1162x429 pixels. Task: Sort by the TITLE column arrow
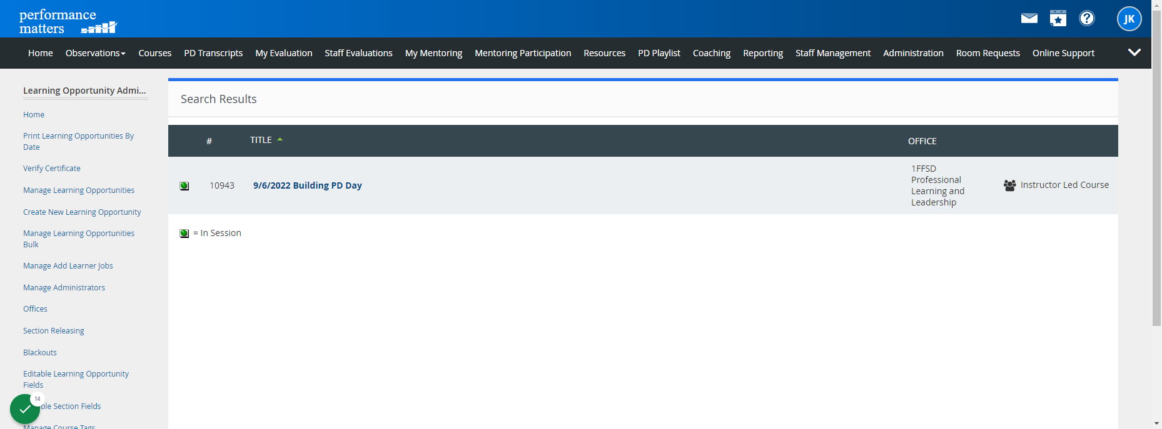point(280,139)
